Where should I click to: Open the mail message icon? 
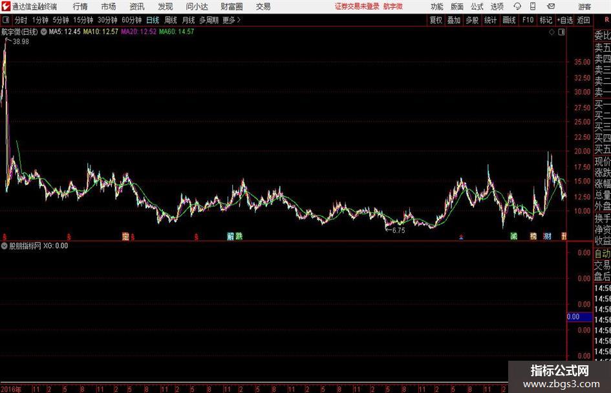click(x=551, y=6)
